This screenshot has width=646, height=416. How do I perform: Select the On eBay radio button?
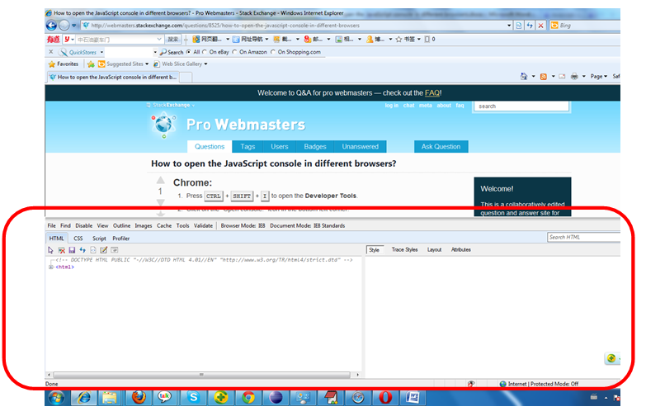click(205, 52)
